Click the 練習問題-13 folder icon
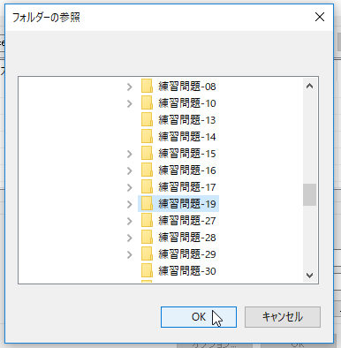The width and height of the screenshot is (341, 348). coord(147,120)
